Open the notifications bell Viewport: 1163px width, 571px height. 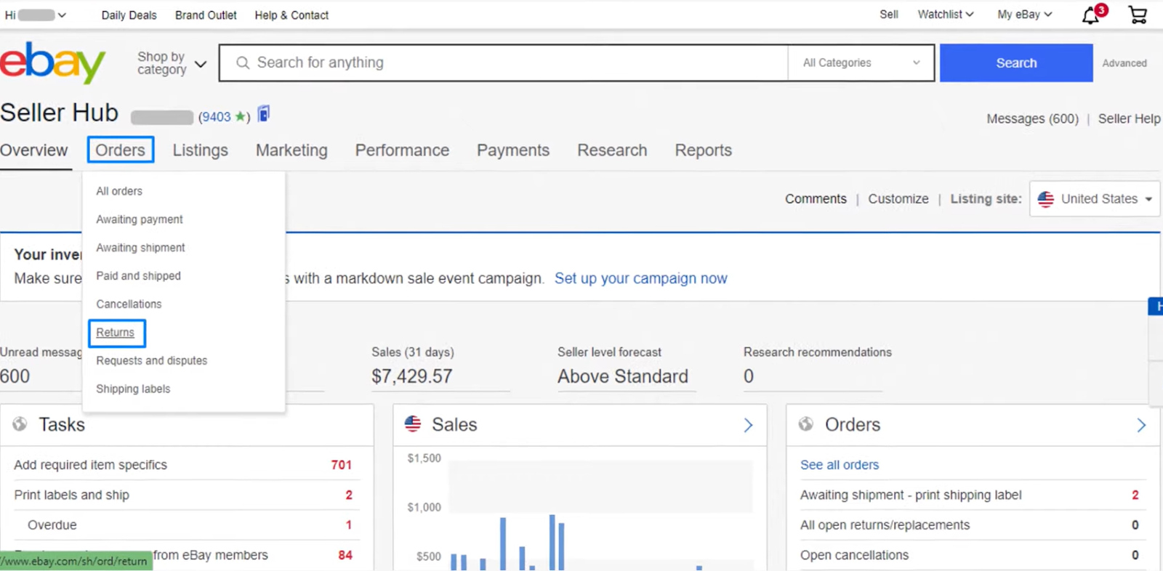click(1091, 15)
